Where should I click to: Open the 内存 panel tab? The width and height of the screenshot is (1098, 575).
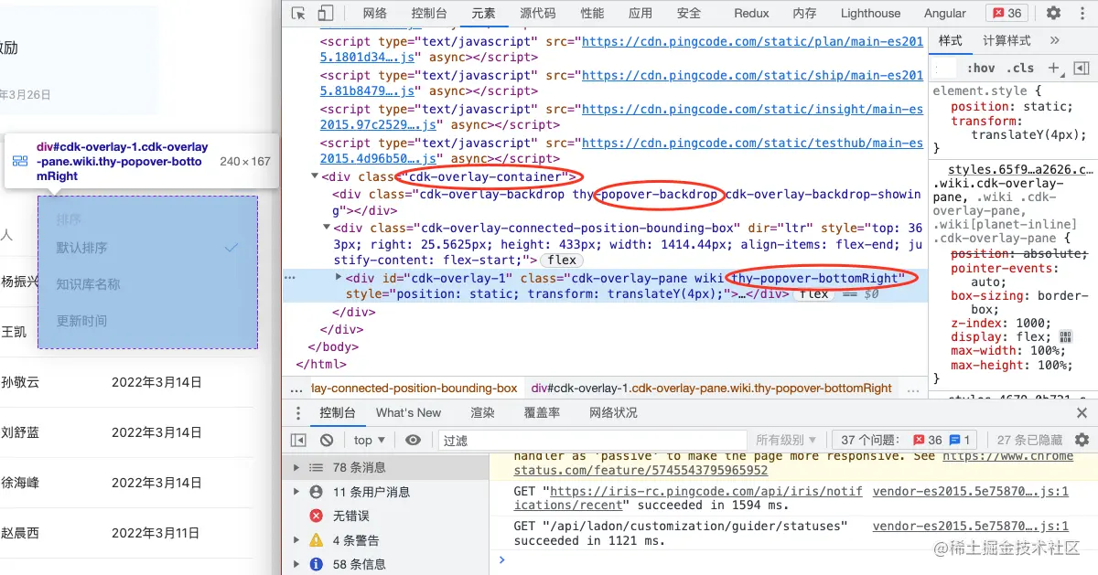click(804, 13)
